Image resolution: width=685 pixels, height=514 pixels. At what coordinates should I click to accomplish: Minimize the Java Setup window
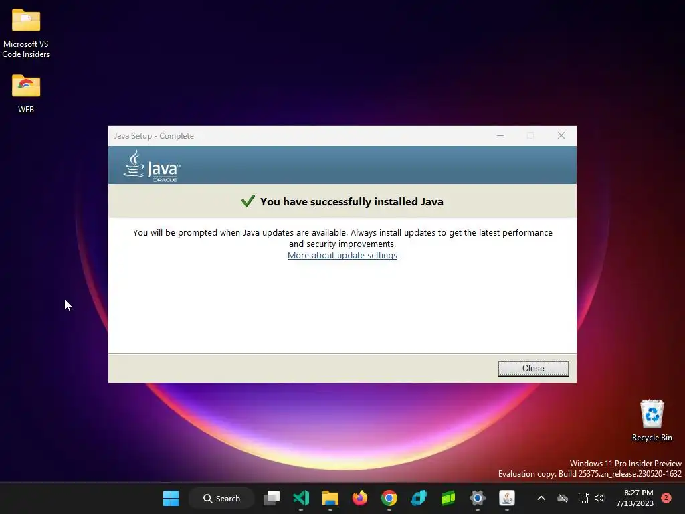(500, 135)
